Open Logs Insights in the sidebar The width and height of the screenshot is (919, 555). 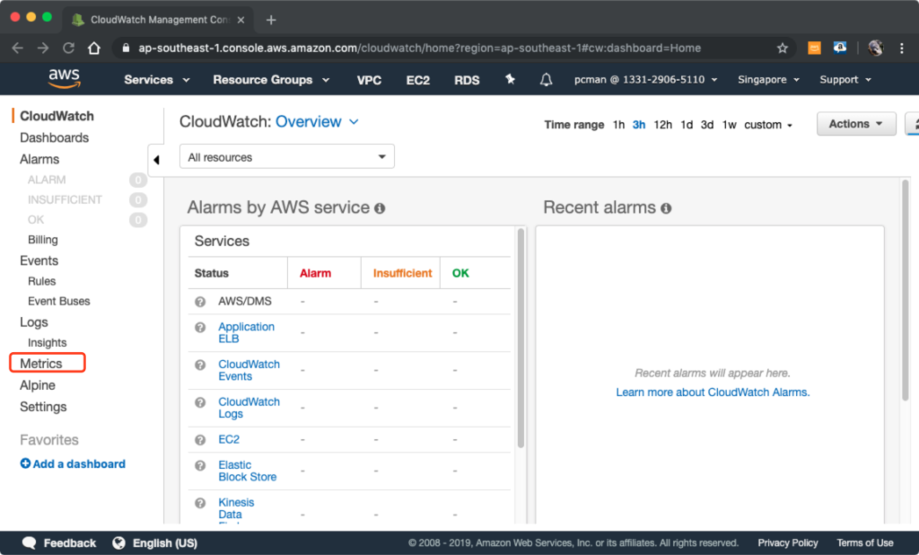[x=47, y=343]
